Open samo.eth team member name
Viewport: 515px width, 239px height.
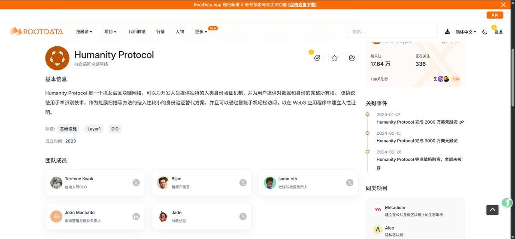pos(288,178)
